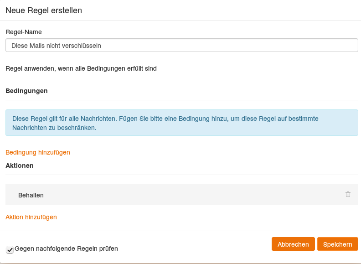Click the 'Regel anwenden, wenn alle Bedingungen' text
Viewport: 361px width, 264px height.
[81, 69]
